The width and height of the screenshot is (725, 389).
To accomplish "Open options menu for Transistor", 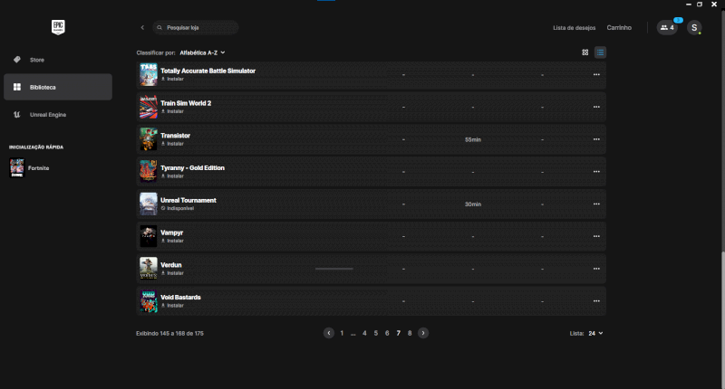I will [x=596, y=139].
